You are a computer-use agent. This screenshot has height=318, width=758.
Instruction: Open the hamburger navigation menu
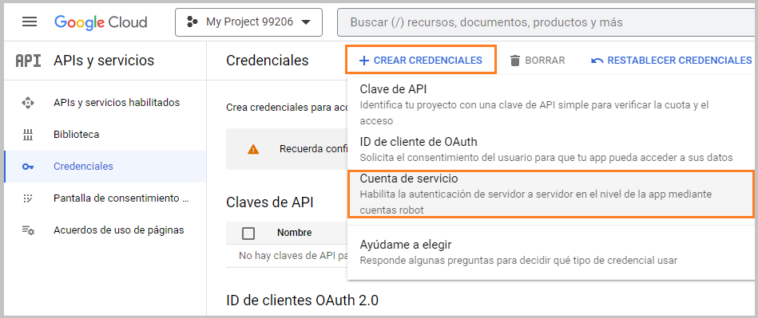pos(30,22)
